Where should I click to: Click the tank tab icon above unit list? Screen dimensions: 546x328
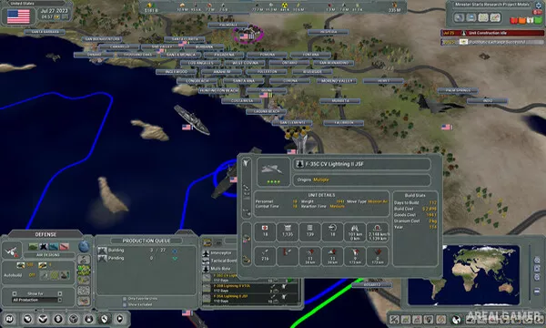coord(207,242)
